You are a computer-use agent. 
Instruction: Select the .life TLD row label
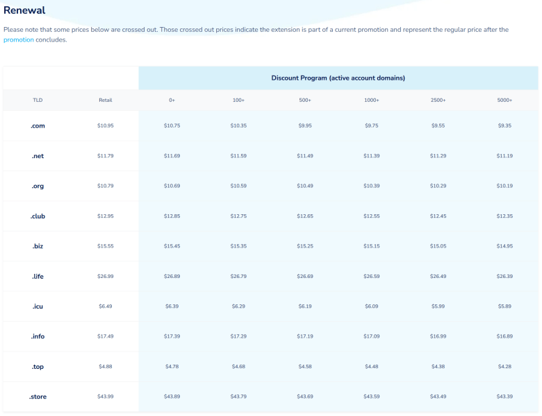click(x=38, y=277)
